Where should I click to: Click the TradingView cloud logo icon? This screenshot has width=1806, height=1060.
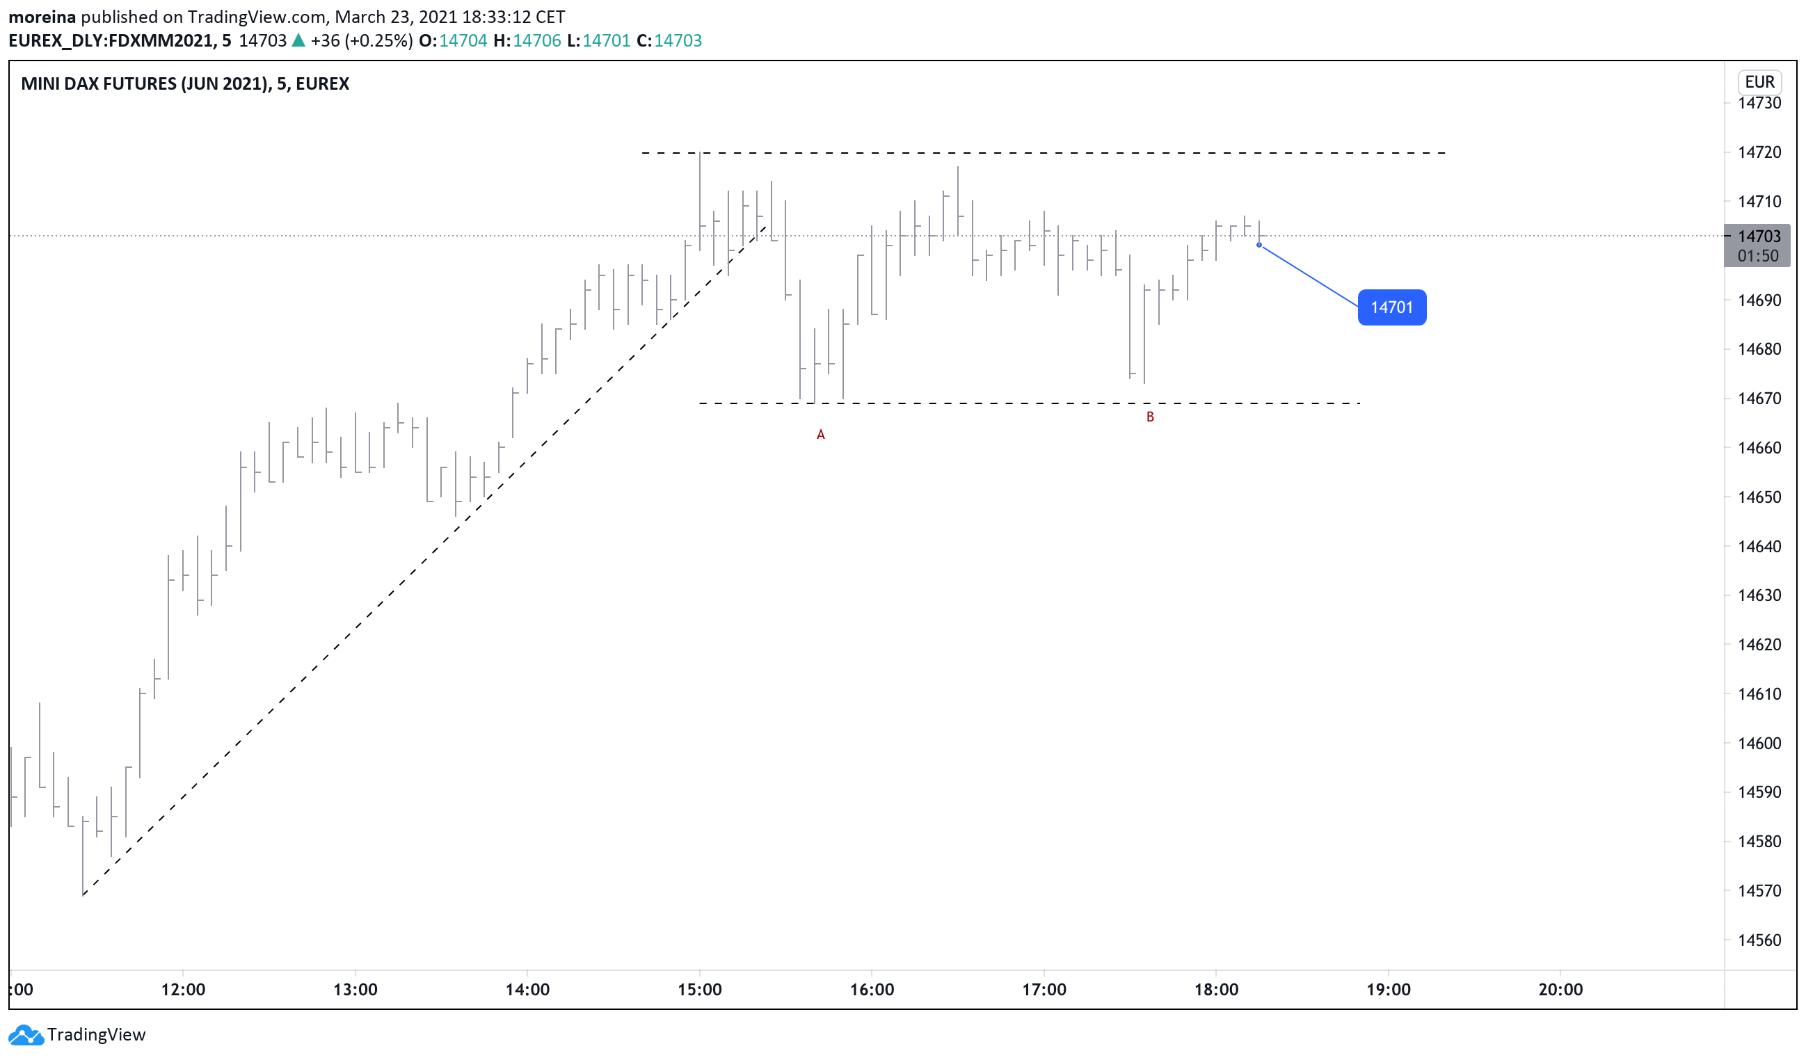pyautogui.click(x=26, y=1036)
